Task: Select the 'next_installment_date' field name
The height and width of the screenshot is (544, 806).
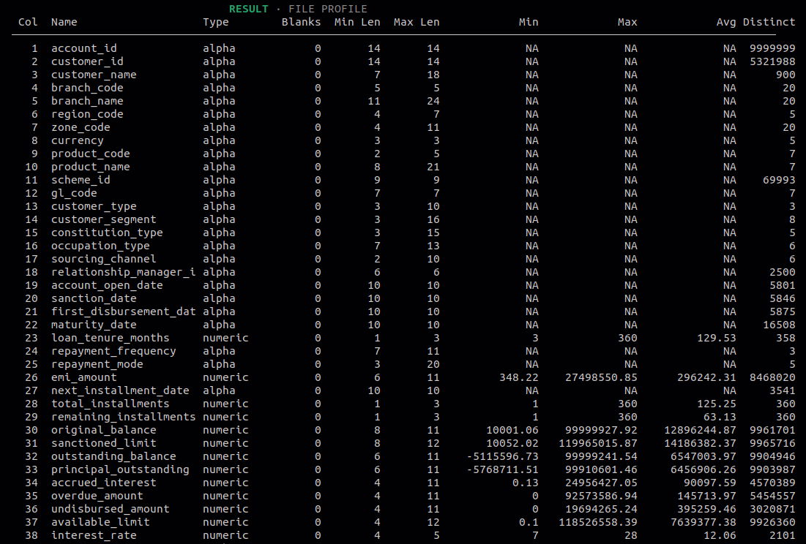Action: pyautogui.click(x=120, y=390)
